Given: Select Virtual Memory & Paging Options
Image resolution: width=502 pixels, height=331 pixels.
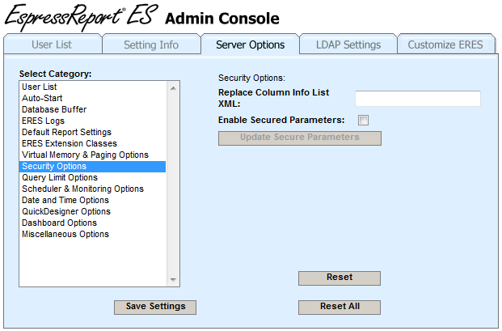Looking at the screenshot, I should point(92,155).
